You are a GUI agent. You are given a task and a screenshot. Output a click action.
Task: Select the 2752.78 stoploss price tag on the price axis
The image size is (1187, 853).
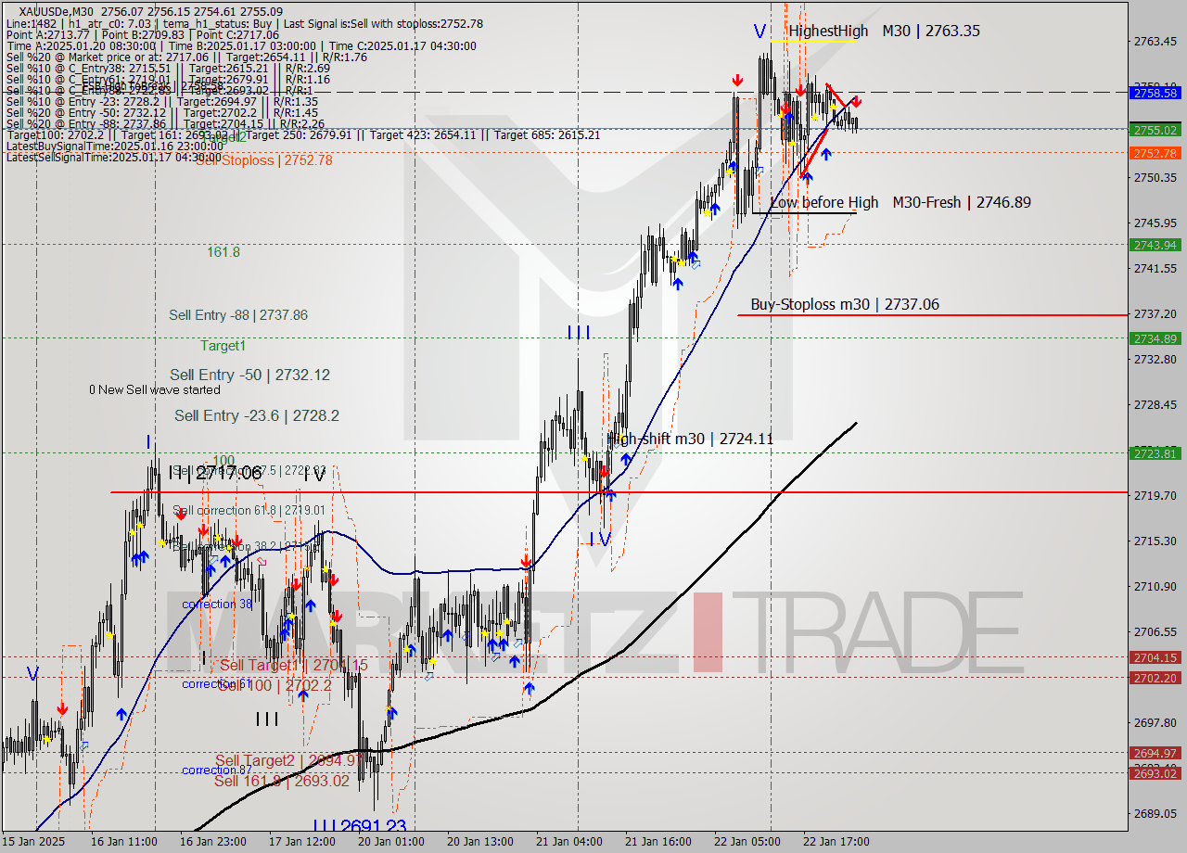(1155, 153)
